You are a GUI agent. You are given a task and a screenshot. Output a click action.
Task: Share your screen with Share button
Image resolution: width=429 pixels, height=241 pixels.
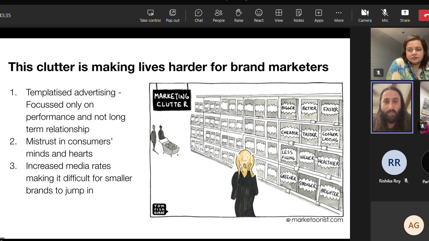coord(405,16)
